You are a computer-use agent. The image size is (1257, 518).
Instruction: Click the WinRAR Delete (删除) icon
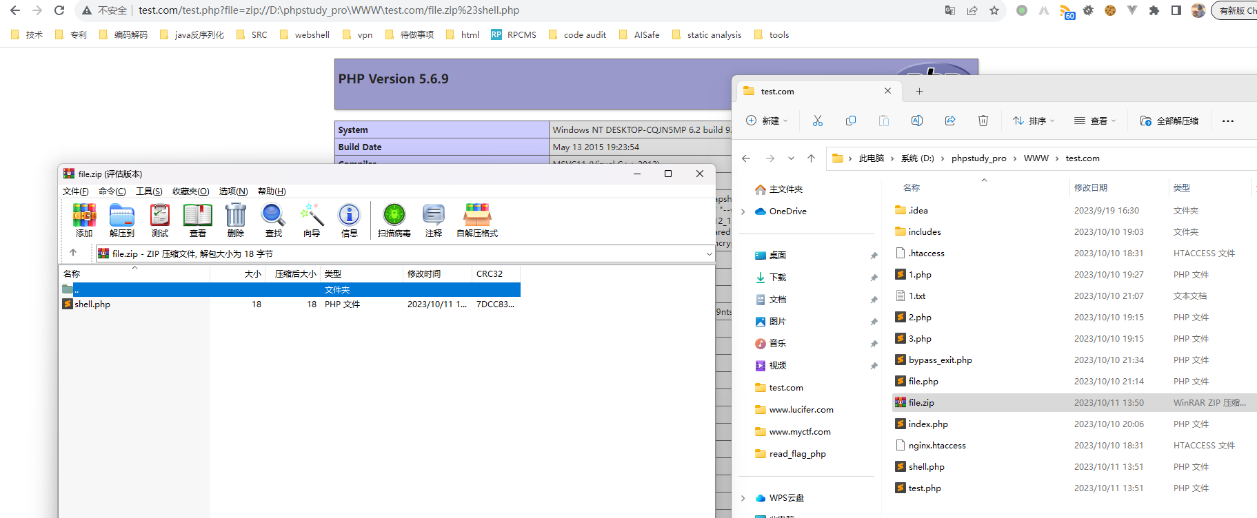(x=236, y=216)
